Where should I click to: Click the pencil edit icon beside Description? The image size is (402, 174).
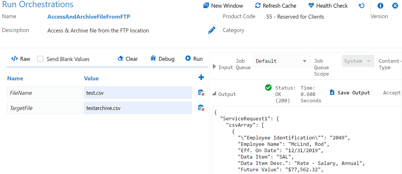(x=212, y=30)
